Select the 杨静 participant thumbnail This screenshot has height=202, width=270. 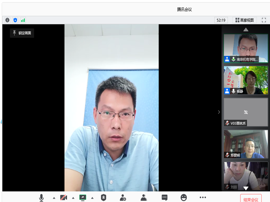click(x=246, y=80)
